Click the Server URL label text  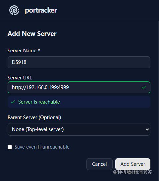[x=20, y=78]
